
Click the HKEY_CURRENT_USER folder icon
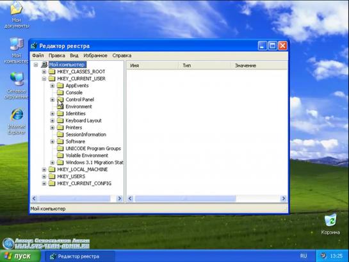point(52,78)
